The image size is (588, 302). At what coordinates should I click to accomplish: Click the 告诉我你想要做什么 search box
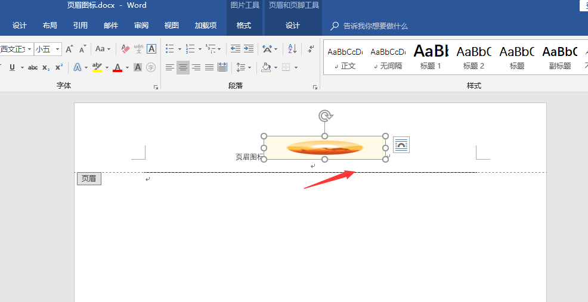[369, 26]
